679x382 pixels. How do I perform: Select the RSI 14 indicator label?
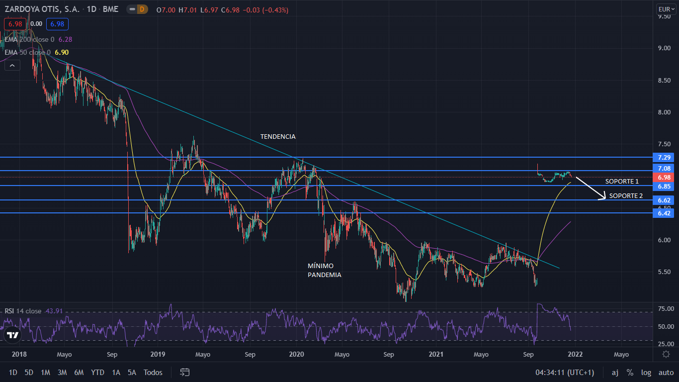point(23,311)
